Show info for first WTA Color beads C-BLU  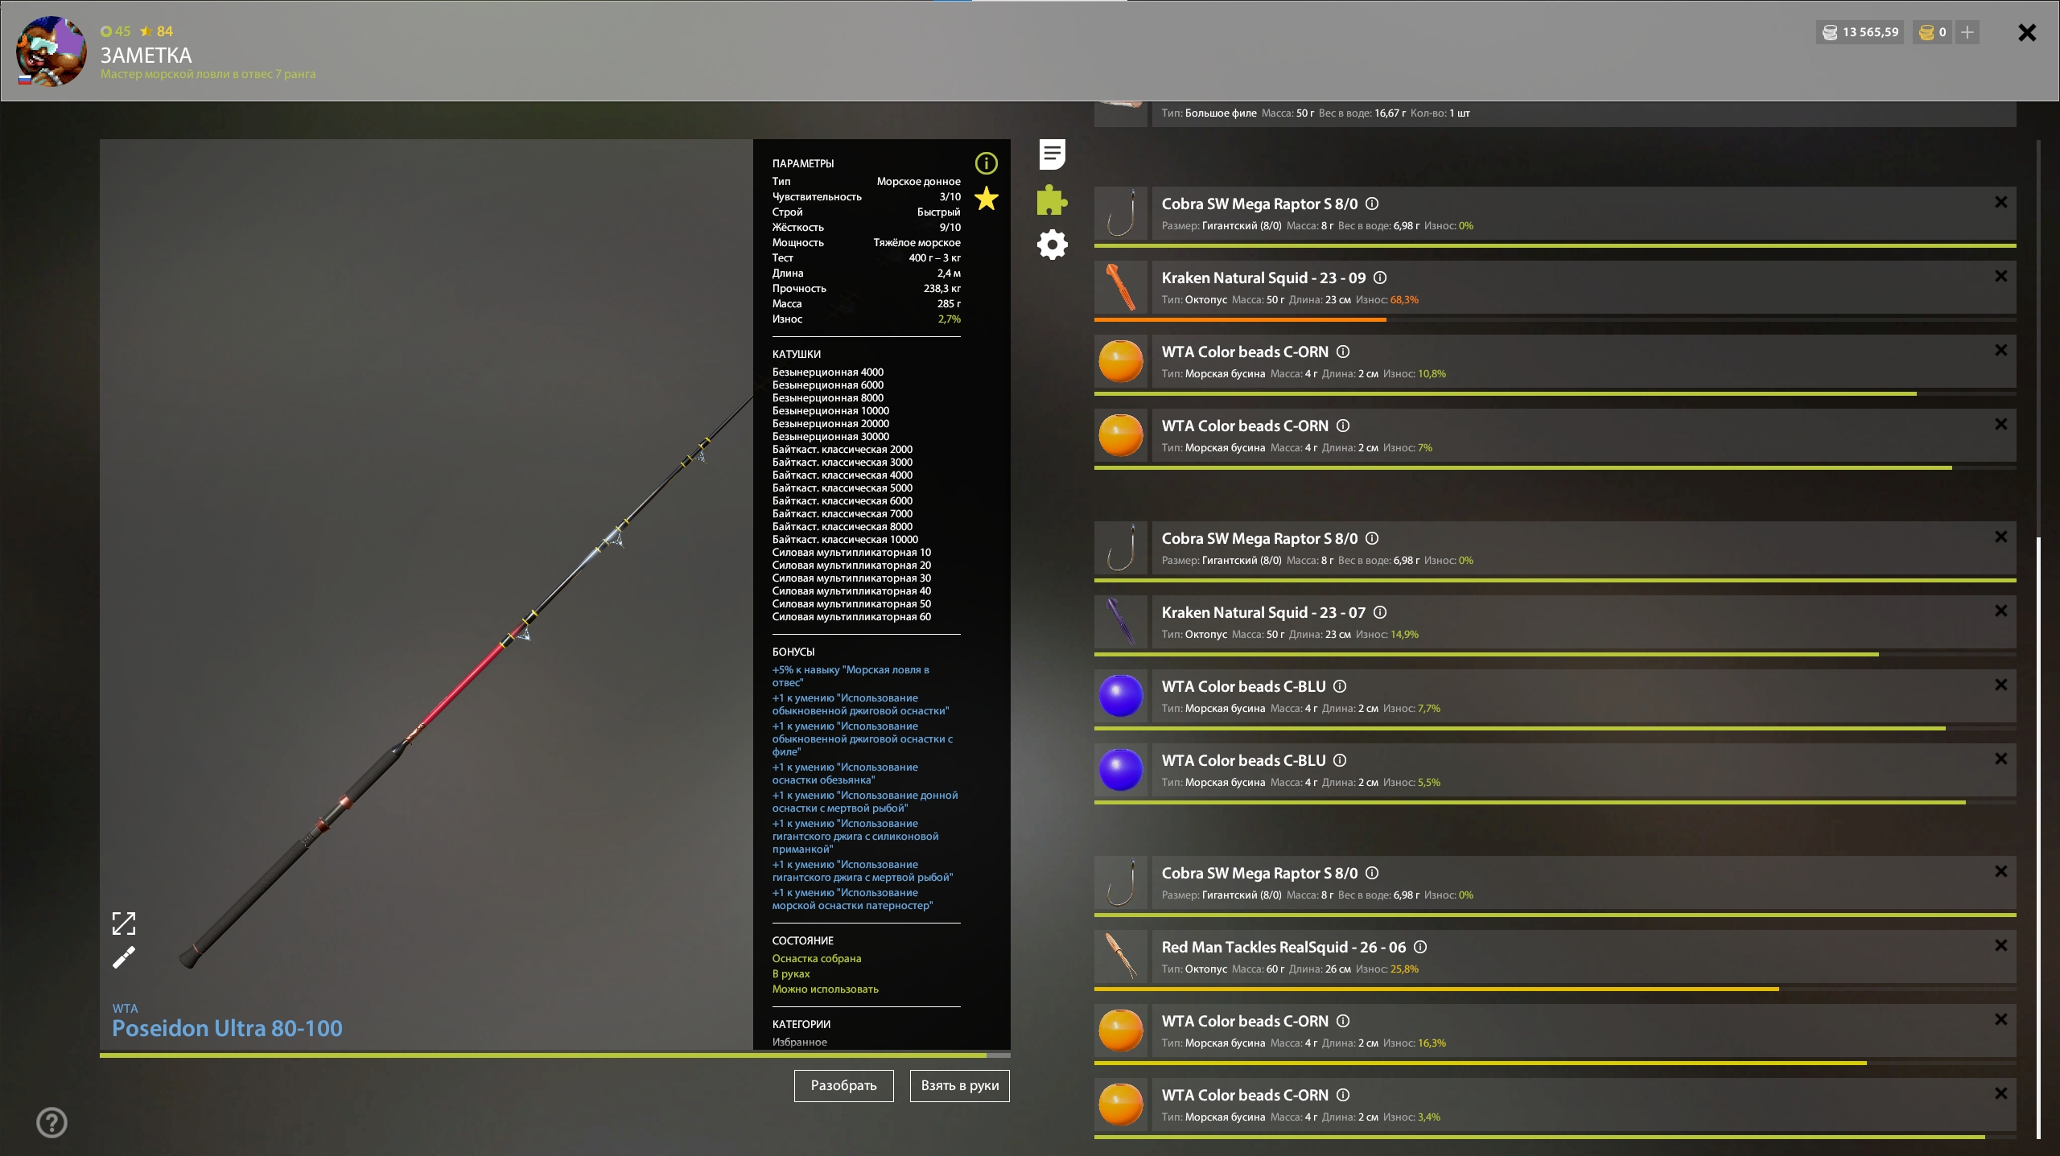(x=1340, y=687)
